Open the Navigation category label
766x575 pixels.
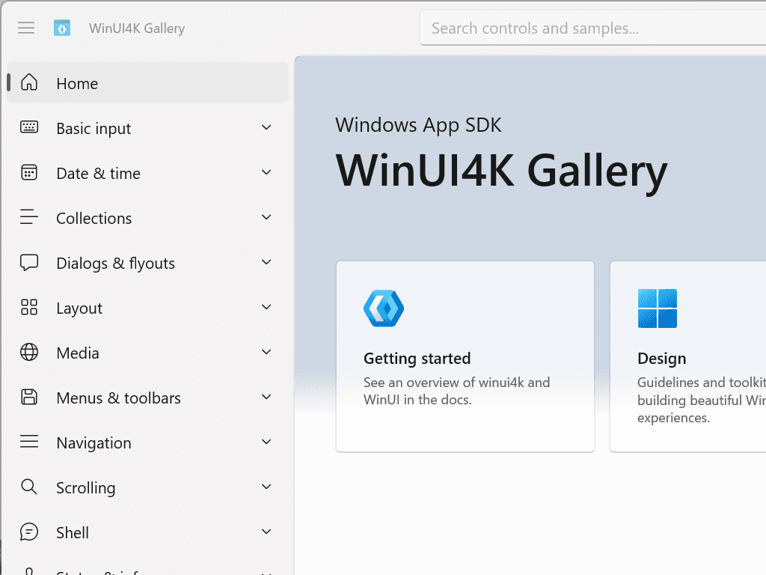(x=94, y=443)
